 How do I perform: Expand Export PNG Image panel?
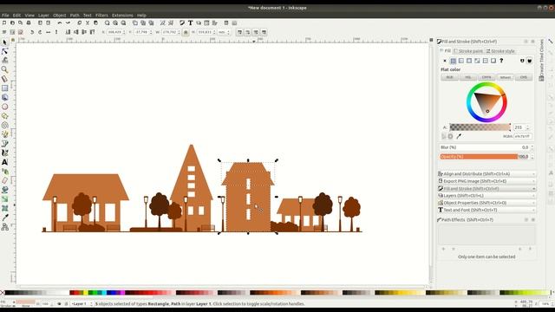pyautogui.click(x=486, y=181)
